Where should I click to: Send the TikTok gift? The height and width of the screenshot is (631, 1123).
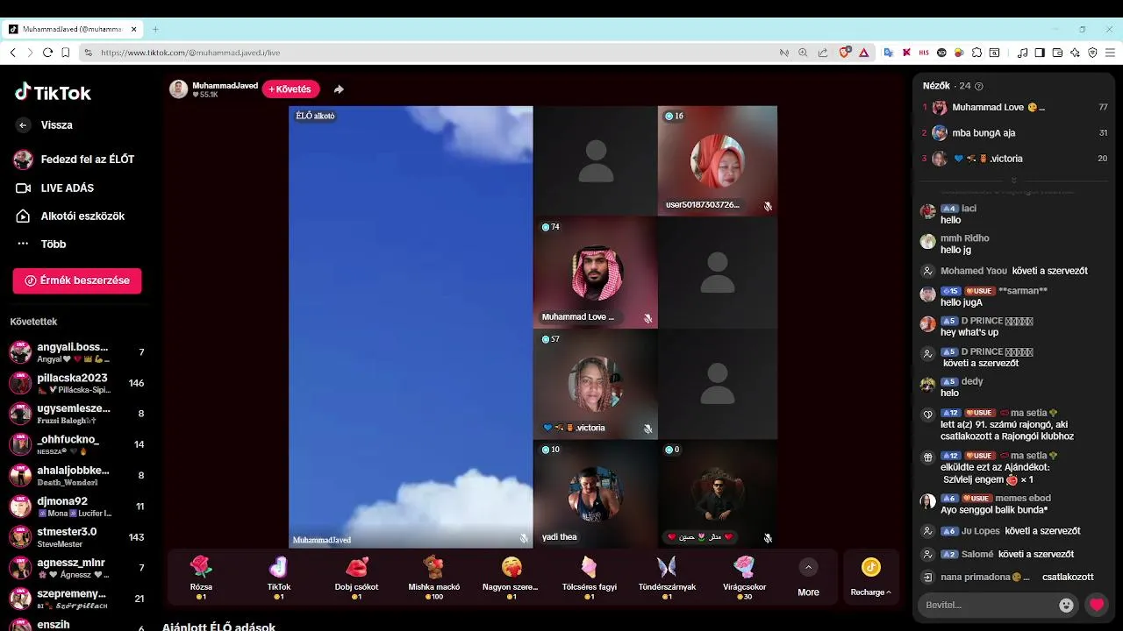tap(279, 577)
